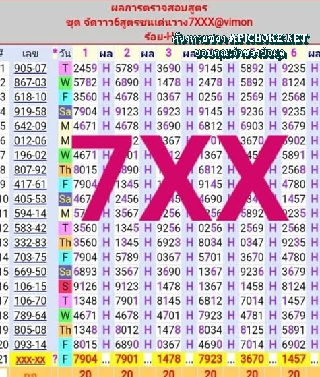Open the 669-50 result link

[30, 272]
